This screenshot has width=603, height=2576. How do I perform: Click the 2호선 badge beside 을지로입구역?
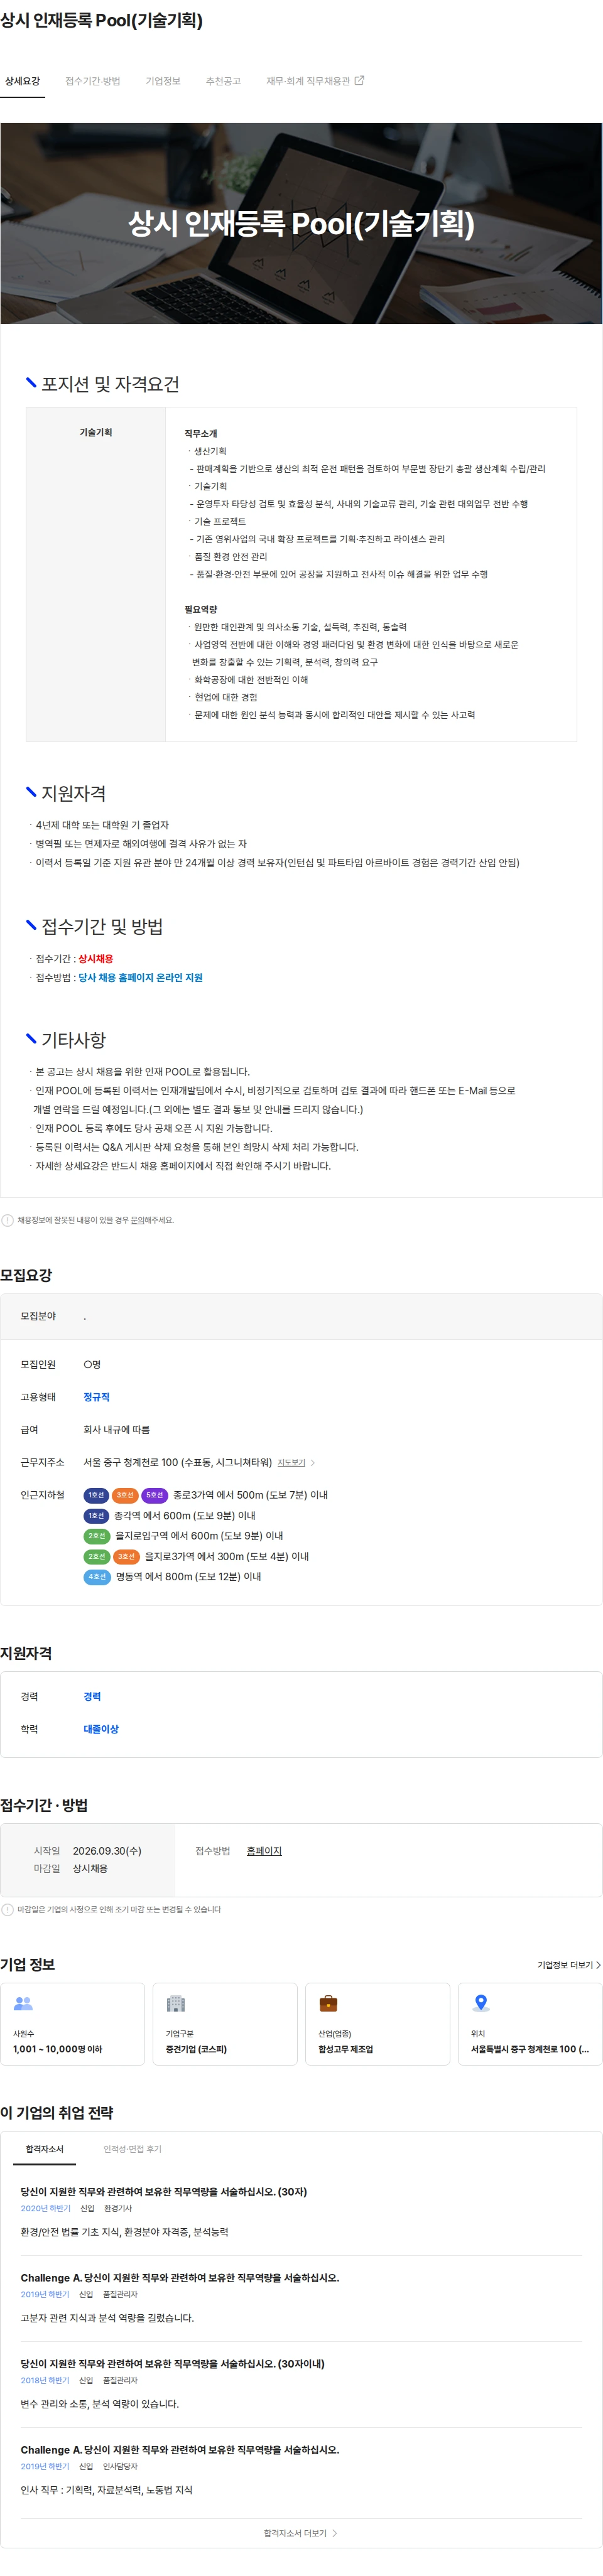pos(96,1536)
